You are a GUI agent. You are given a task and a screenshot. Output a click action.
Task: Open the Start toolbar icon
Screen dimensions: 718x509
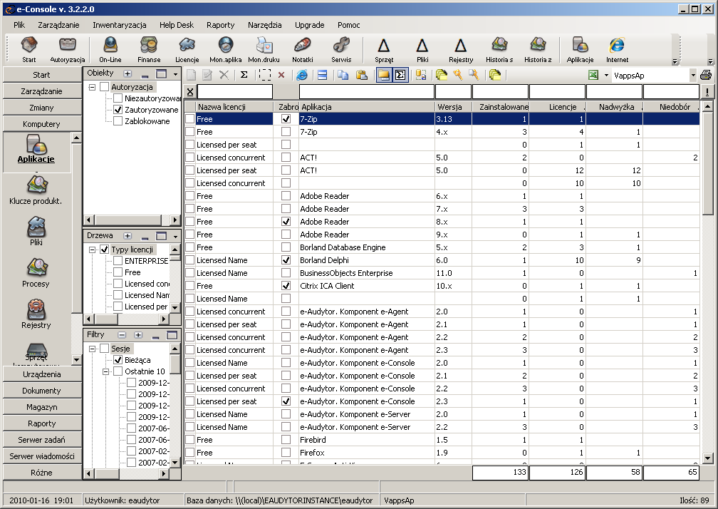[28, 49]
